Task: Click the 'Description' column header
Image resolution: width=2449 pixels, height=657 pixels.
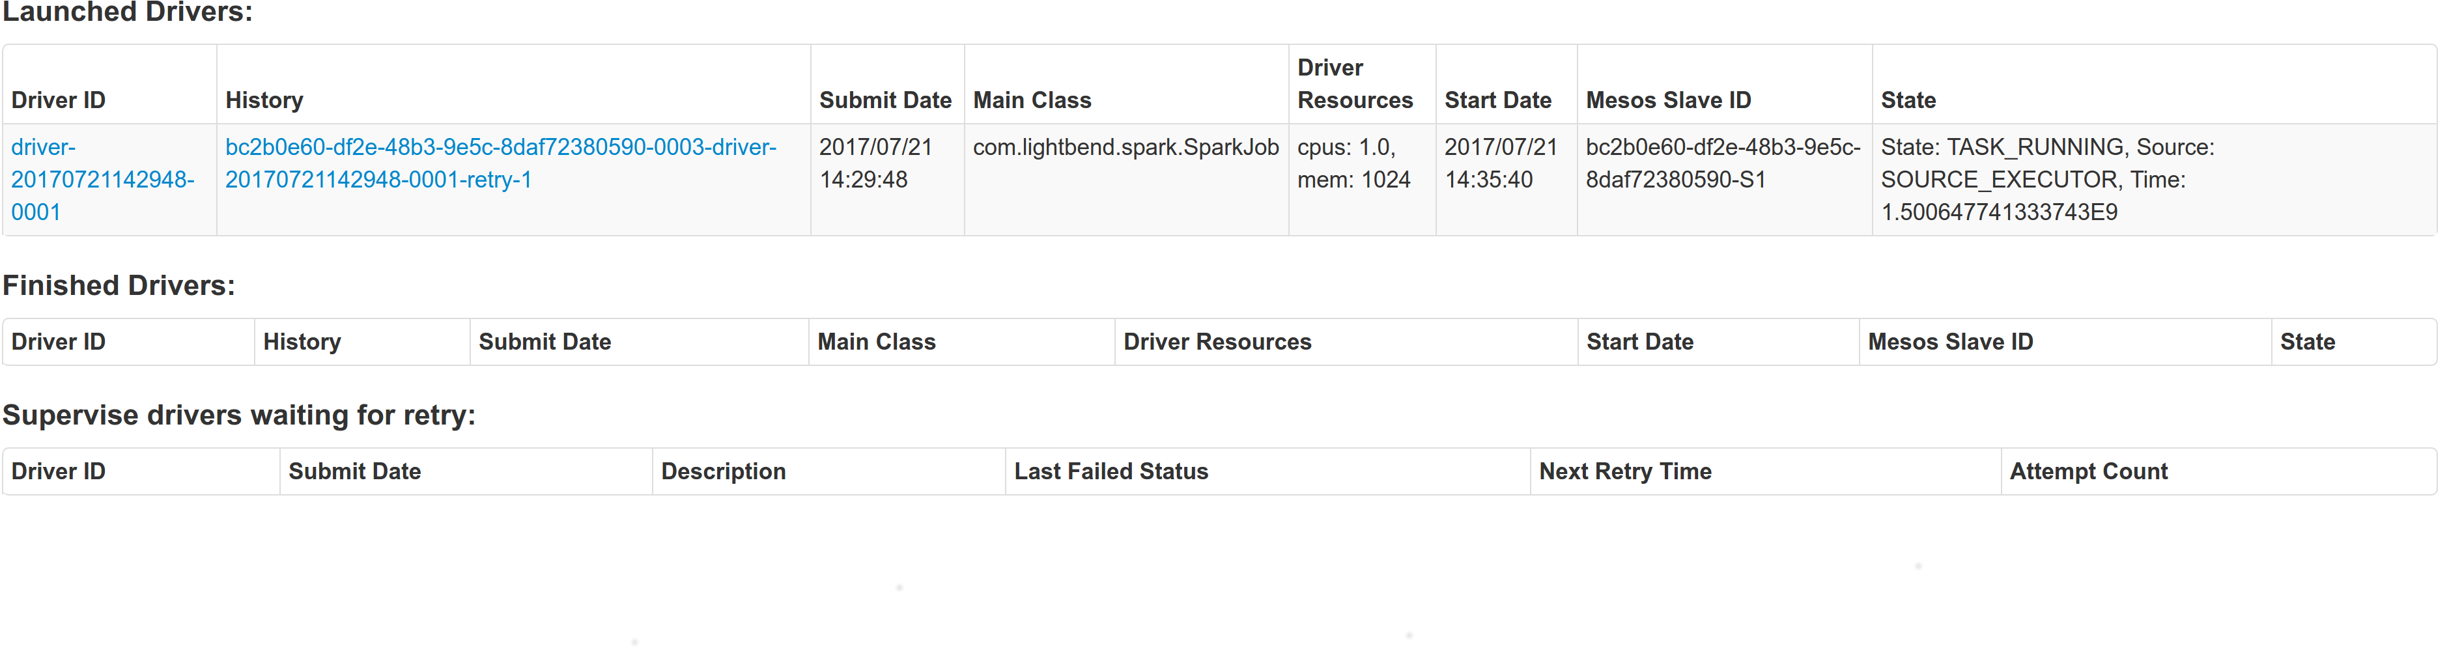Action: [x=724, y=471]
